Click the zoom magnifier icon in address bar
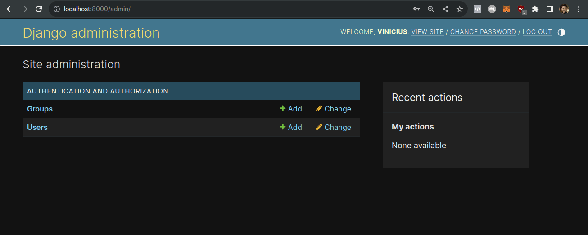The image size is (588, 235). click(431, 9)
